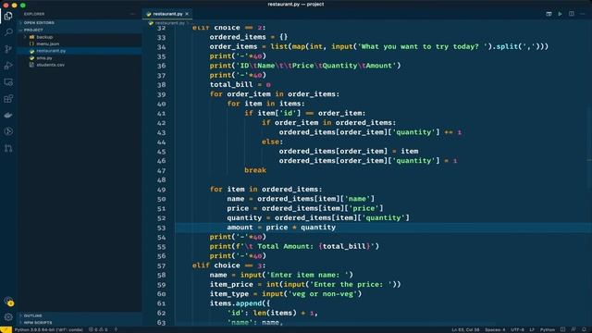Open the Extensions view icon
This screenshot has width=592, height=333.
pyautogui.click(x=8, y=99)
